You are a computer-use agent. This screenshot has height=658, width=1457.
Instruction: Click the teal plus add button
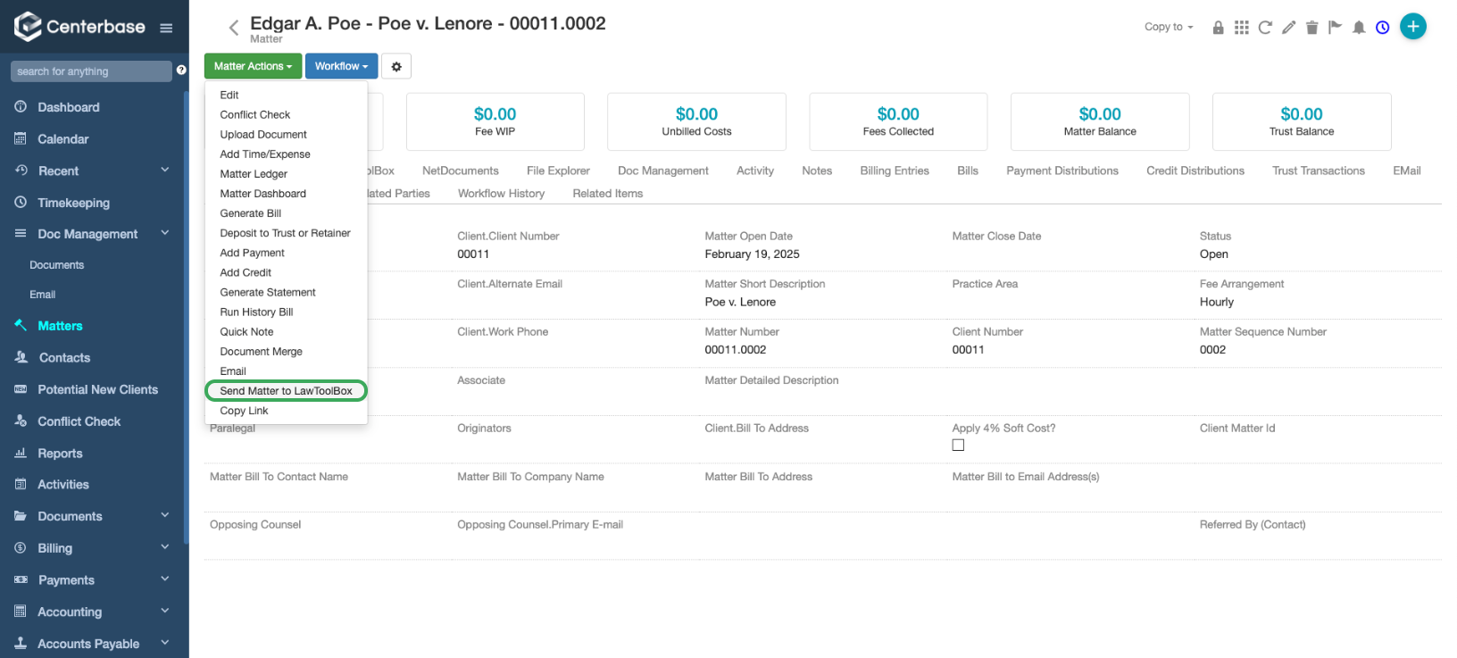point(1413,27)
